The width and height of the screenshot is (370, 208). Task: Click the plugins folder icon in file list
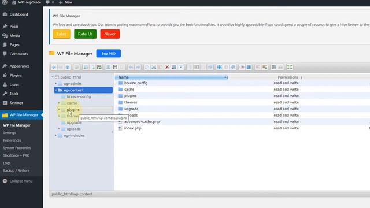[x=120, y=96]
